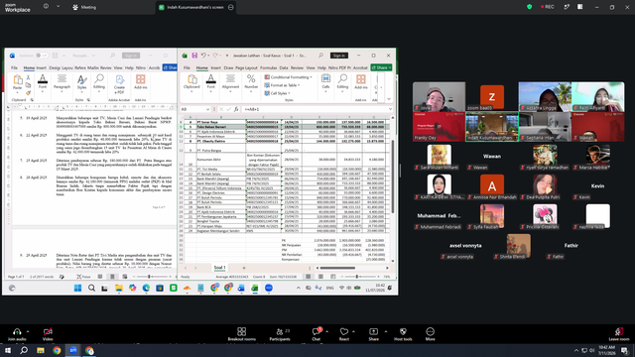Click the React heart icon
635x357 pixels.
tap(344, 331)
